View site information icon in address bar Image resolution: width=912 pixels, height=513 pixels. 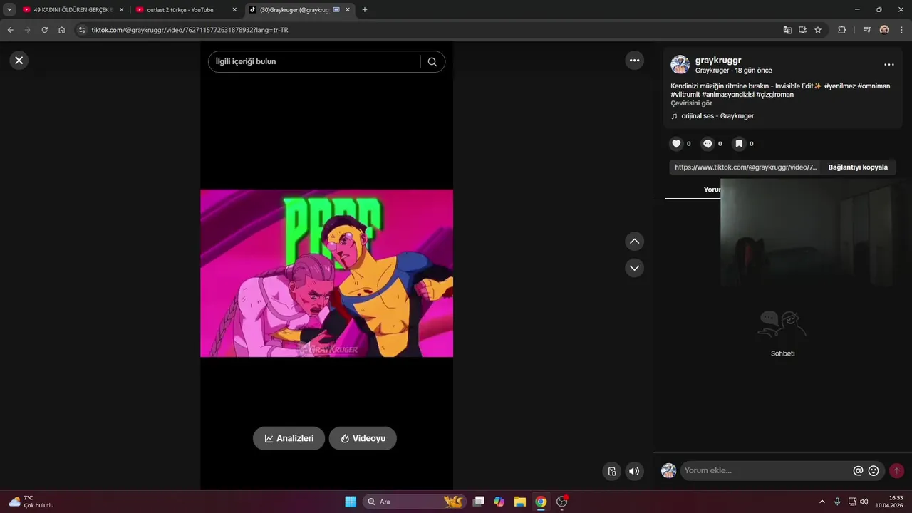tap(82, 30)
